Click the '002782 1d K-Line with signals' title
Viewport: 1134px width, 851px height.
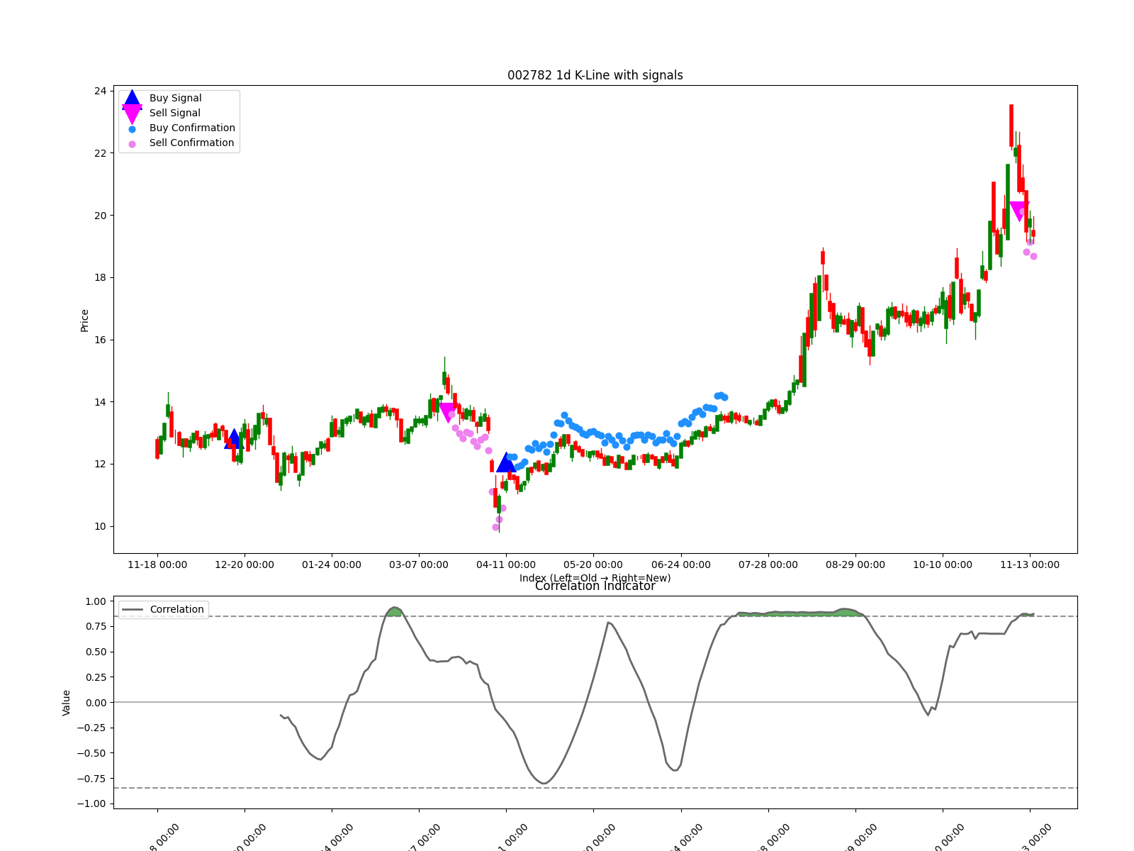(x=595, y=75)
